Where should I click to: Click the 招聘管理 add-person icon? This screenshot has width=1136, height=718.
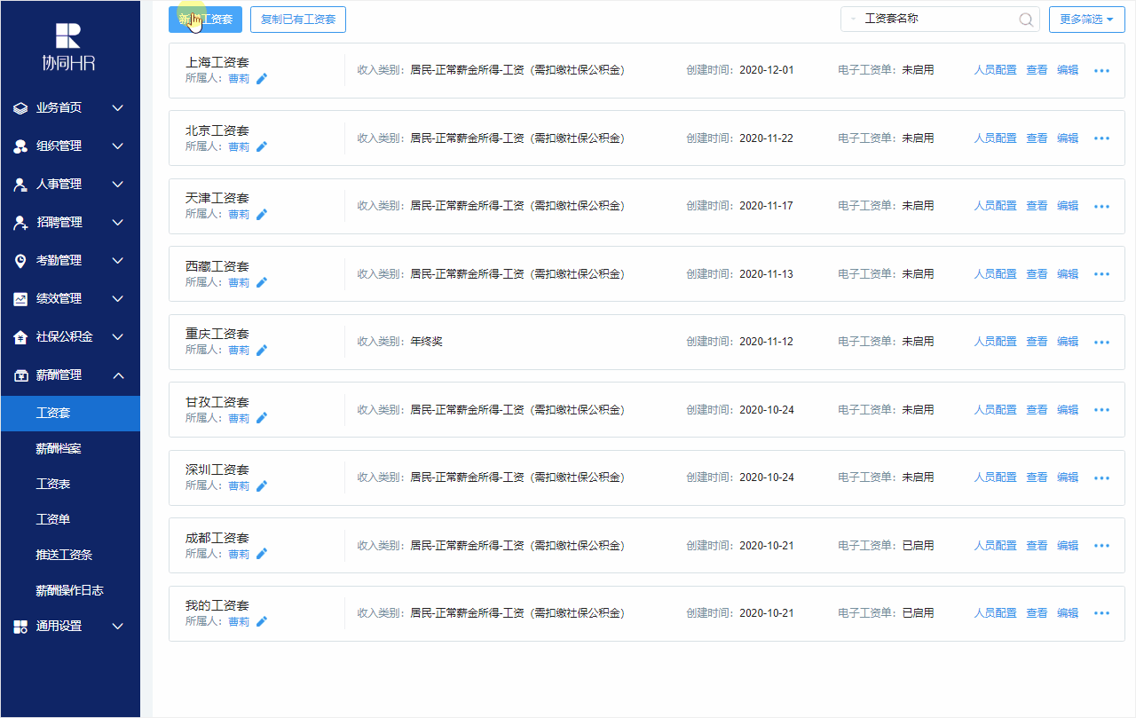click(20, 223)
